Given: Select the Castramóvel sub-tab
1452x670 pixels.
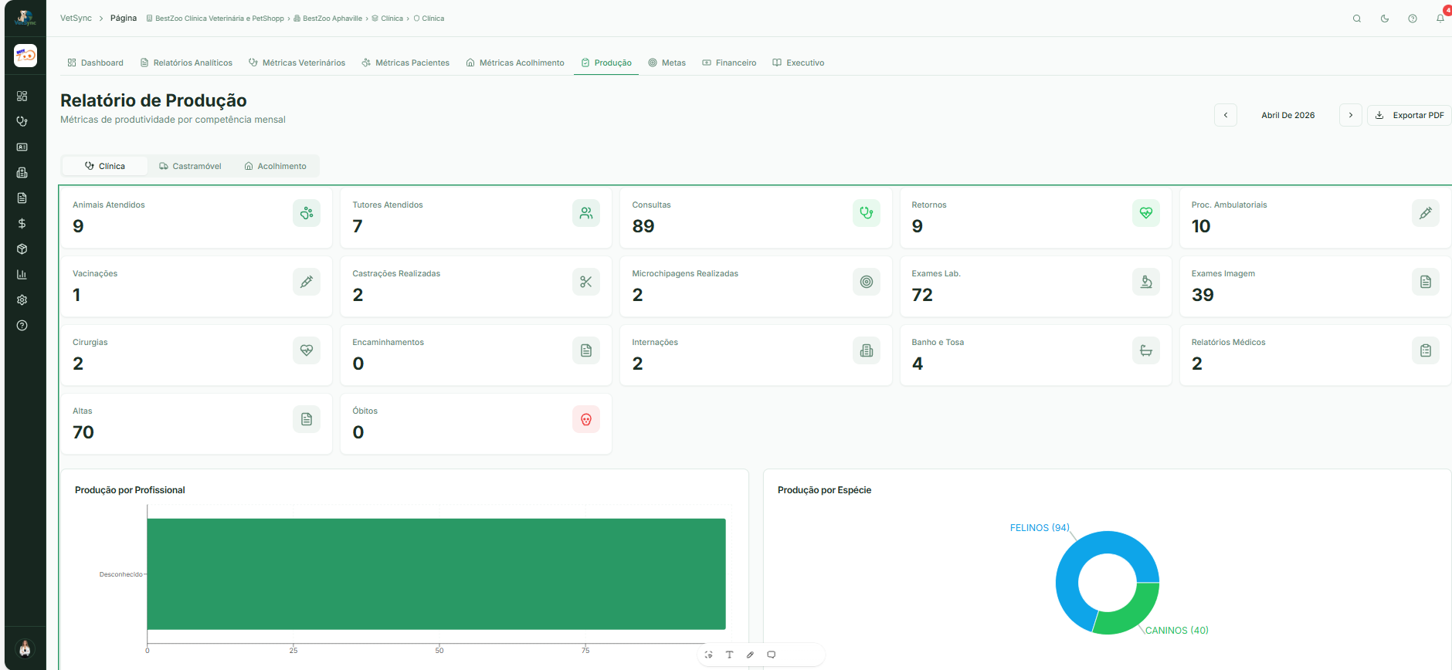Looking at the screenshot, I should pyautogui.click(x=190, y=166).
